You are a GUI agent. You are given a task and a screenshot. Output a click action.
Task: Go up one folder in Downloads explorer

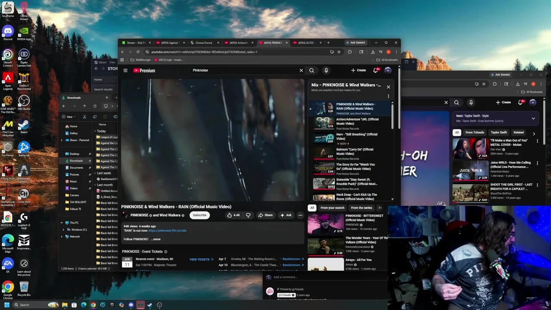coord(84,106)
